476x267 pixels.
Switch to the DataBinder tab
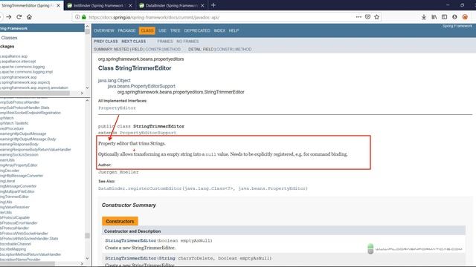click(x=172, y=5)
